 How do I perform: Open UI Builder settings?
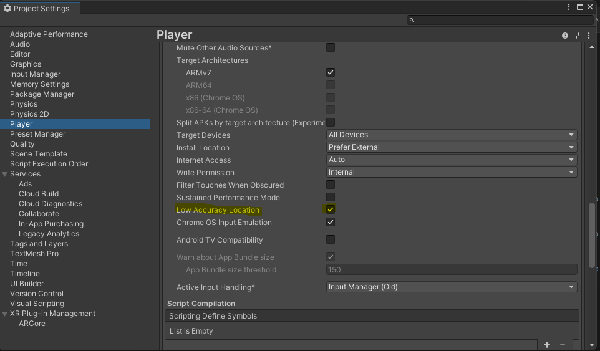click(x=27, y=283)
